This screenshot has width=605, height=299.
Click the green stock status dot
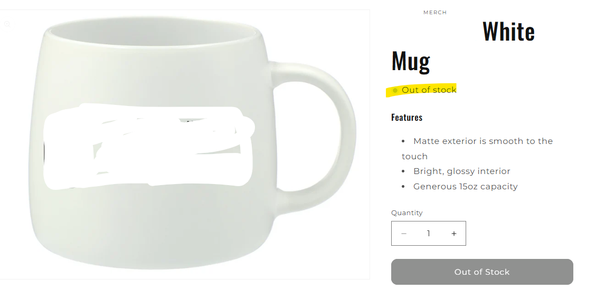[x=395, y=91]
